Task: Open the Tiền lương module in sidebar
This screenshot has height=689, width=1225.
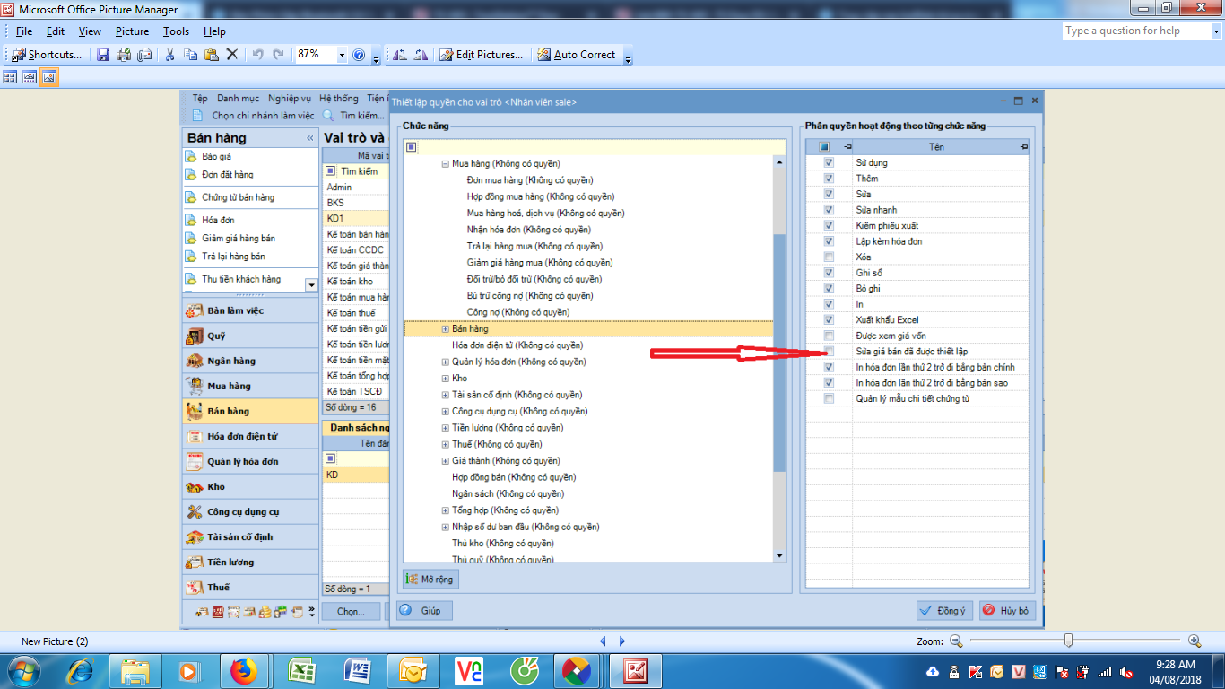Action: pos(249,562)
